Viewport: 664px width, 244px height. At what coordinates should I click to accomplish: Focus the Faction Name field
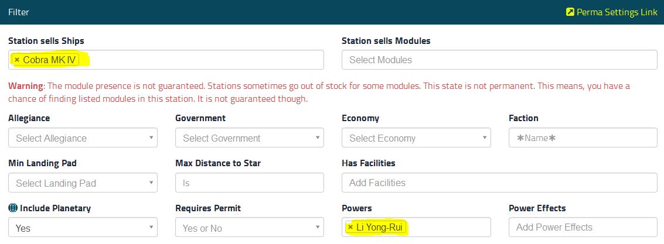coord(583,138)
